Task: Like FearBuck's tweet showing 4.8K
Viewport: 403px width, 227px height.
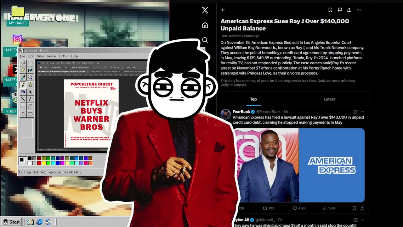Action: point(299,208)
